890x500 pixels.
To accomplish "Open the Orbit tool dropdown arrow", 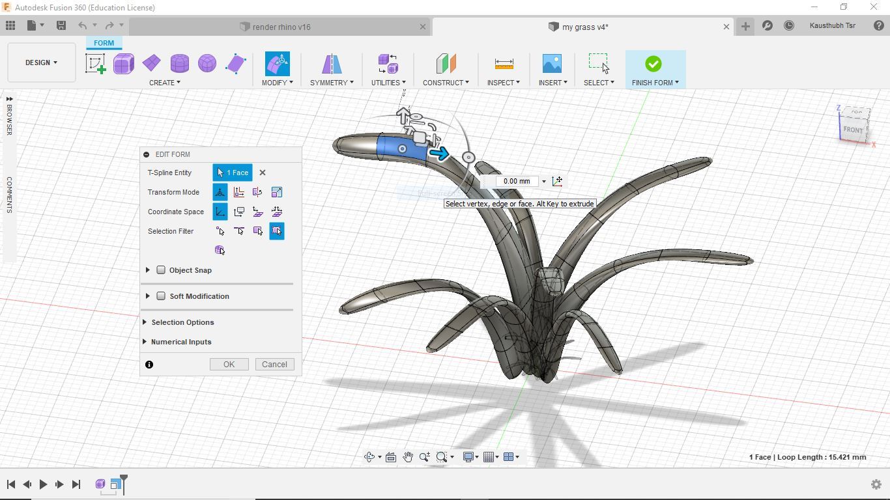I will click(379, 457).
